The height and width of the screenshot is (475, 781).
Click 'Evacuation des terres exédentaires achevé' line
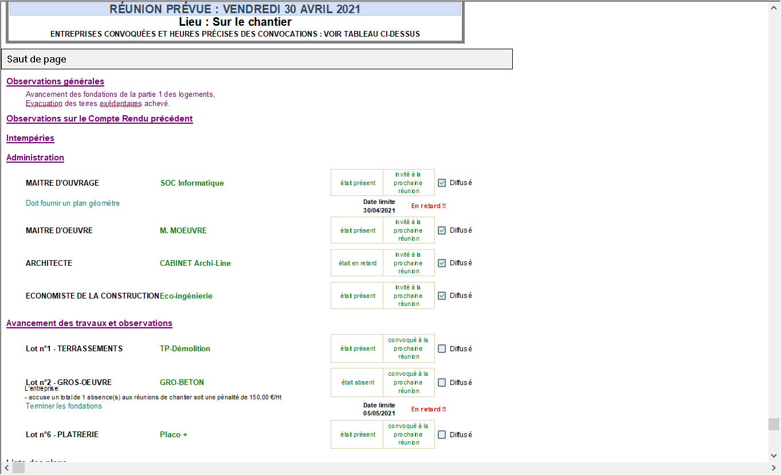pyautogui.click(x=98, y=104)
